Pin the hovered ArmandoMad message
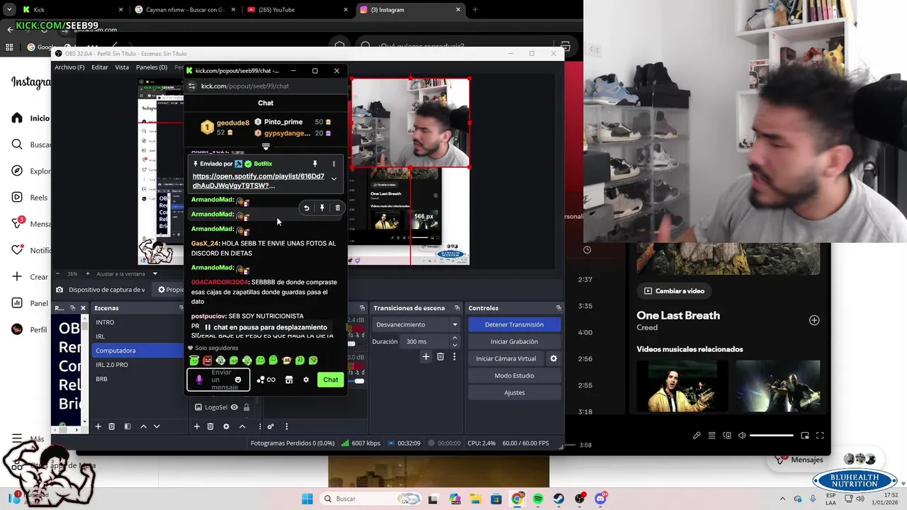 coord(322,208)
